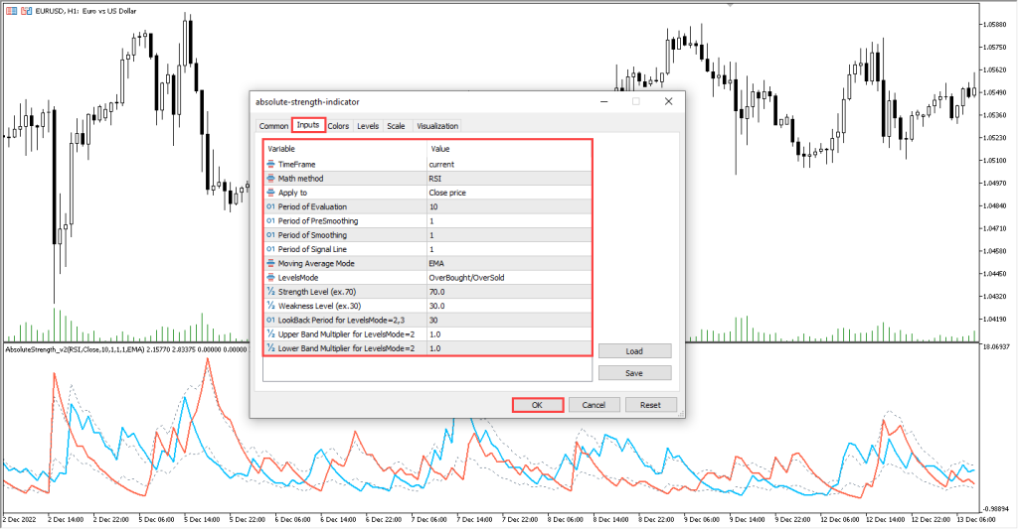The width and height of the screenshot is (1018, 529).
Task: Close the absolute-strength-indicator dialog
Action: coord(668,101)
